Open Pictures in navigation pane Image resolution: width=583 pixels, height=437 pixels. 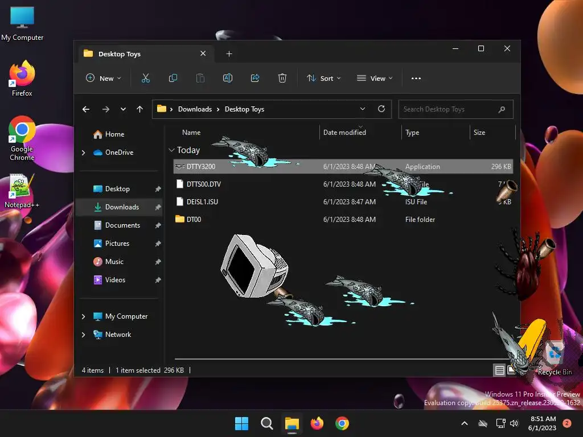point(117,244)
